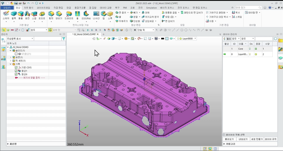Select the 리브(Rib) tool icon
The width and height of the screenshot is (283, 151).
(86, 14)
